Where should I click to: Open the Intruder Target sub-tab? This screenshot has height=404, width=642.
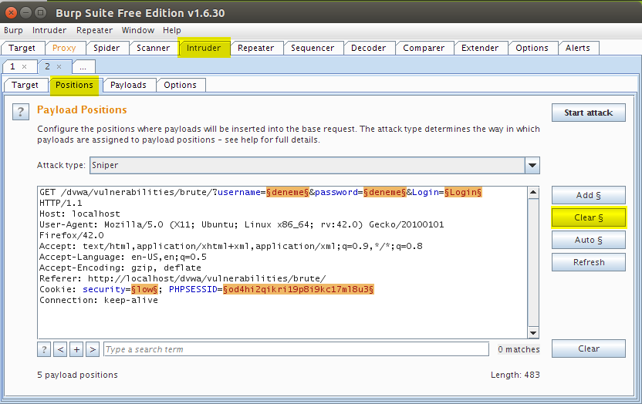25,85
